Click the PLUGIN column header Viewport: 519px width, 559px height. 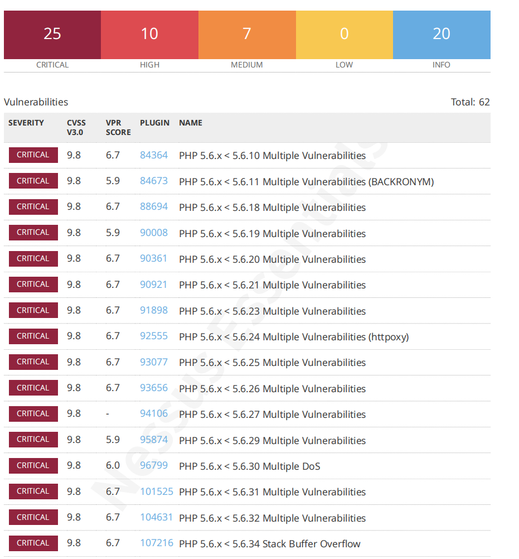(154, 123)
